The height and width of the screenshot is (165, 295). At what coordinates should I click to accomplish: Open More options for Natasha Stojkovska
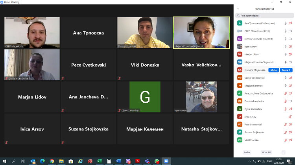tap(286, 70)
